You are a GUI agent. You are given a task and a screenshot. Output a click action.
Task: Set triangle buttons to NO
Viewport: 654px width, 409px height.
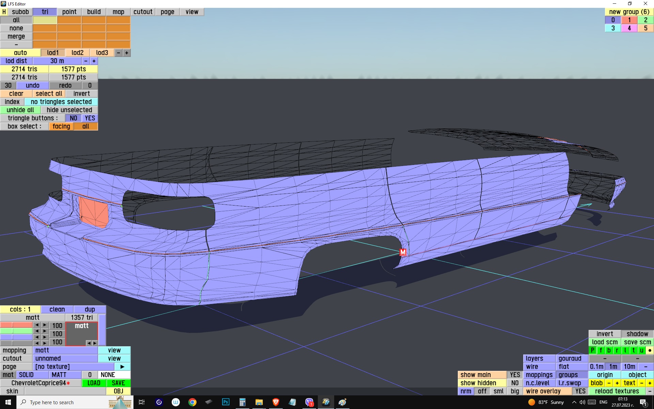[x=73, y=118]
